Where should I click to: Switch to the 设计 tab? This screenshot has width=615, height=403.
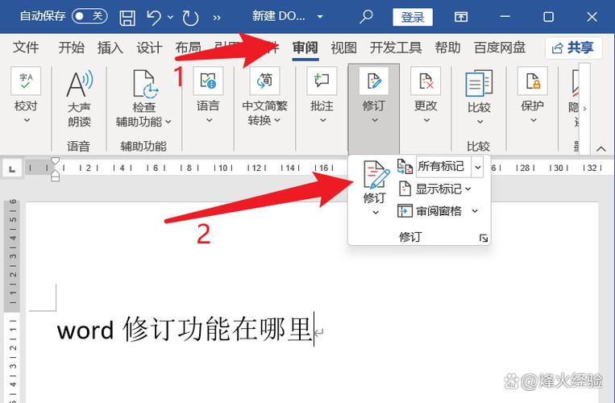coord(149,48)
